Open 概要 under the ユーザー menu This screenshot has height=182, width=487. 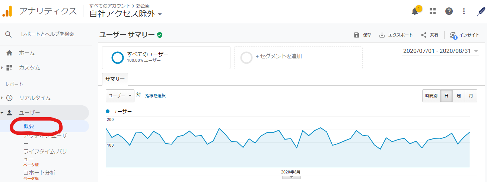click(x=29, y=126)
